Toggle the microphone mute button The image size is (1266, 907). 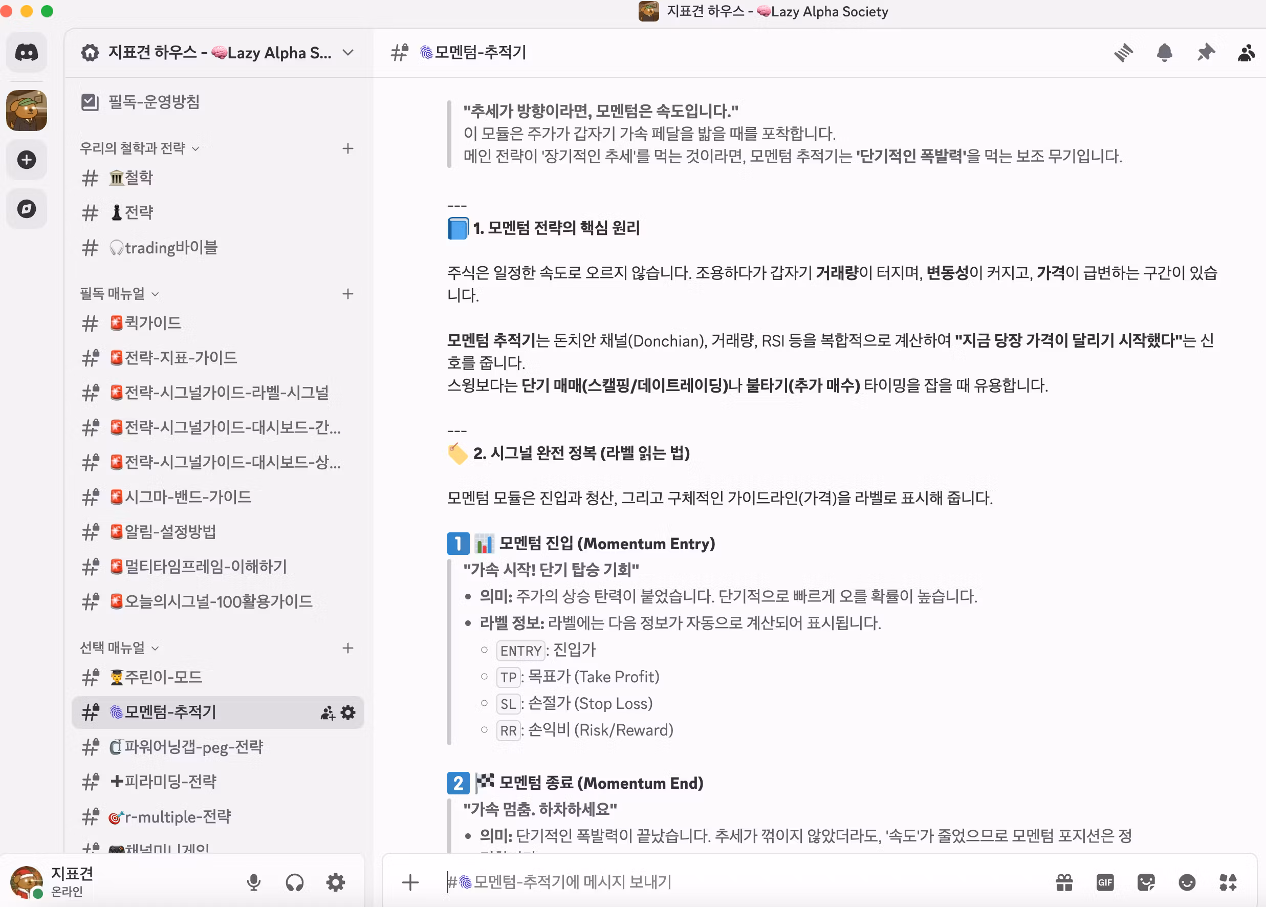tap(253, 882)
